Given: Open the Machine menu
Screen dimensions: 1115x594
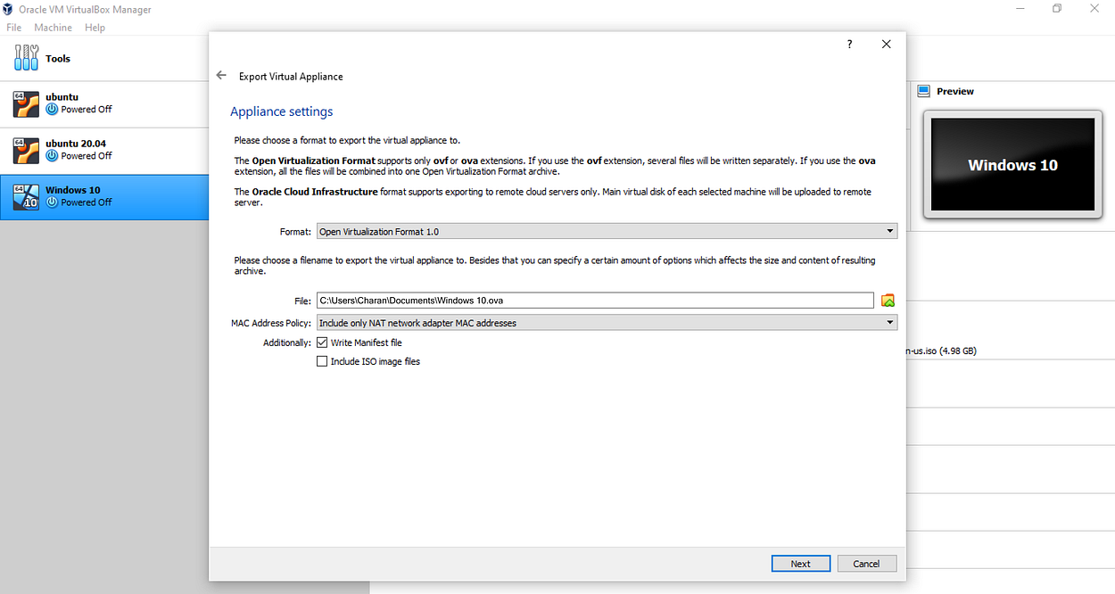Looking at the screenshot, I should pyautogui.click(x=53, y=28).
